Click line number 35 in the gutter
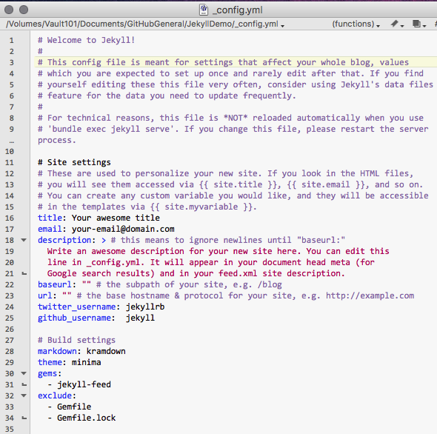This screenshot has width=437, height=434. coord(10,430)
